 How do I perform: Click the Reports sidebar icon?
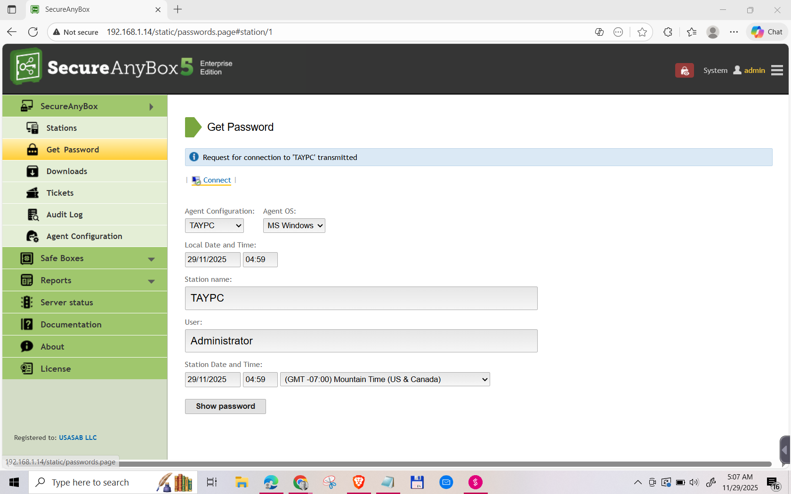click(x=27, y=280)
